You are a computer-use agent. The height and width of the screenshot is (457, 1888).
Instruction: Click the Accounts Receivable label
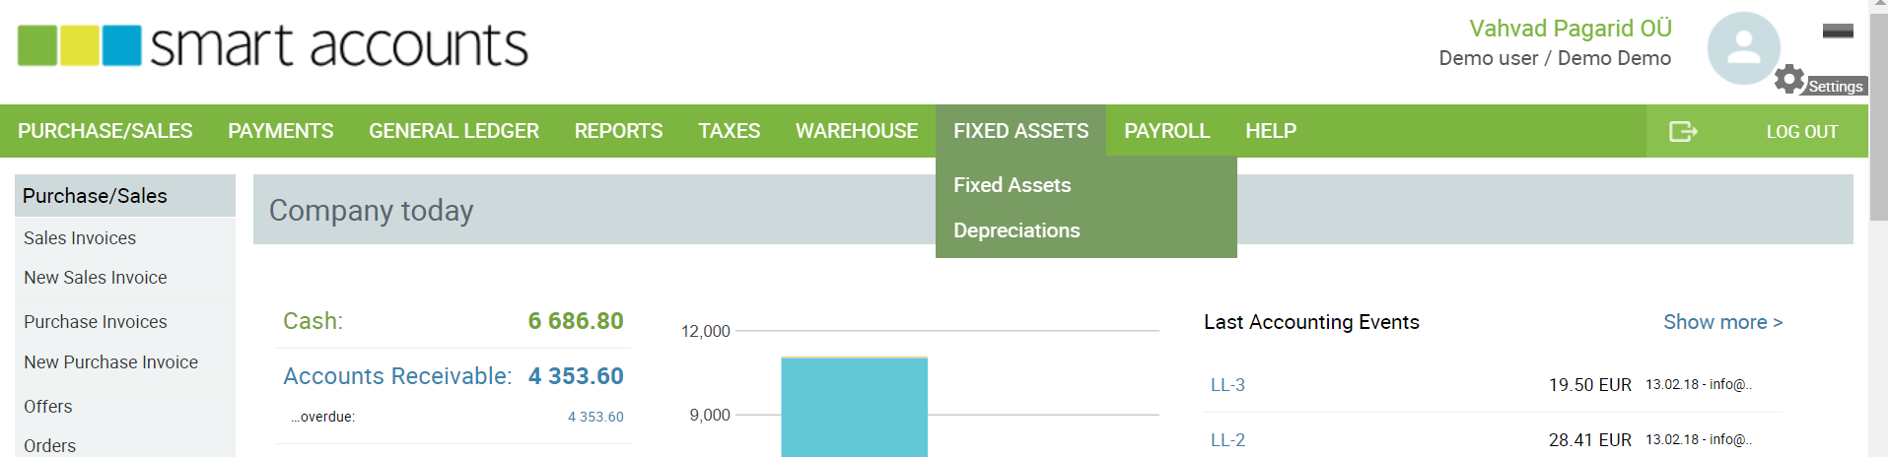click(397, 376)
